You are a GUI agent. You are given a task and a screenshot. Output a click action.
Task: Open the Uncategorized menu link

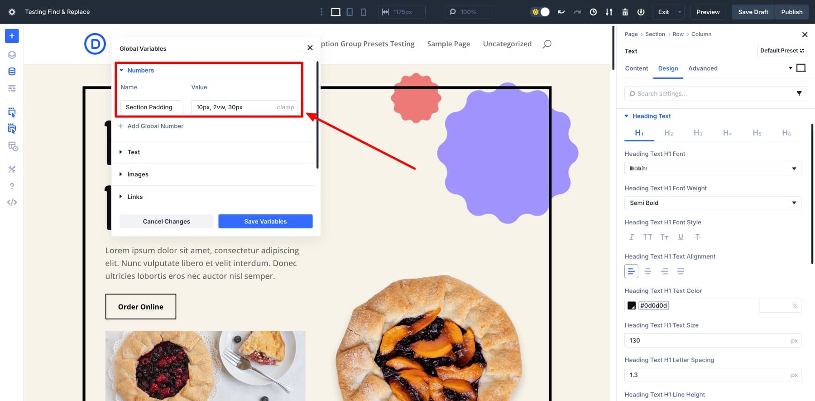click(507, 44)
